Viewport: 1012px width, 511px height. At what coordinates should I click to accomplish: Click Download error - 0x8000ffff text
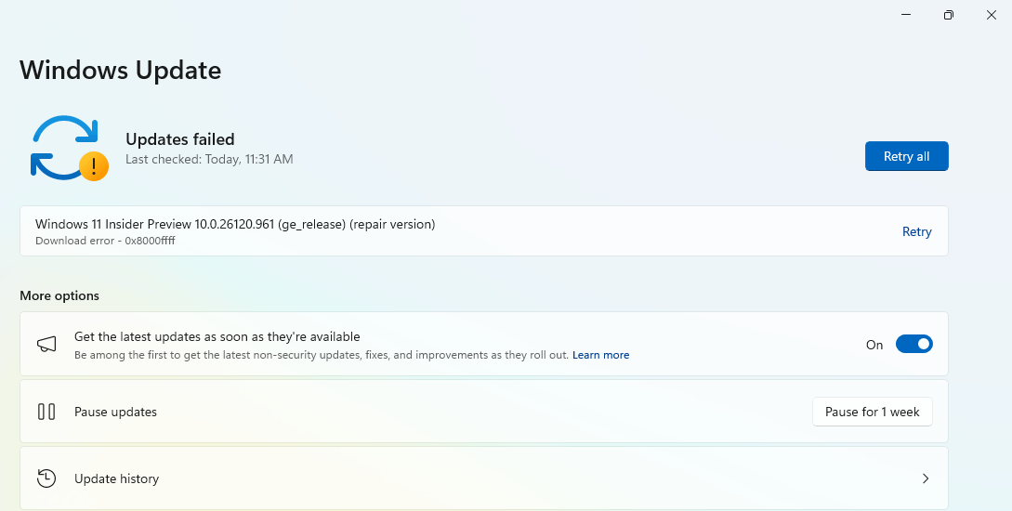(105, 241)
